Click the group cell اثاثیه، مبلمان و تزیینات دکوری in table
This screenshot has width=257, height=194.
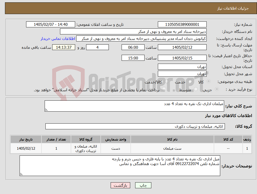point(86,148)
